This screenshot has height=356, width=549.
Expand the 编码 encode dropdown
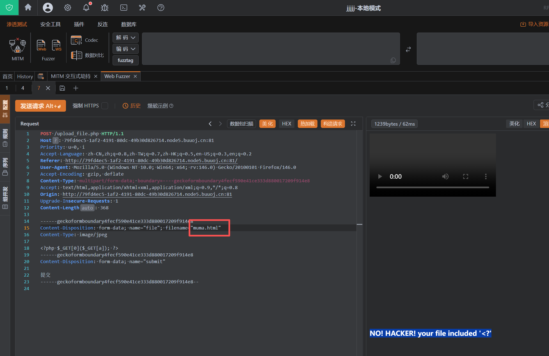(125, 49)
